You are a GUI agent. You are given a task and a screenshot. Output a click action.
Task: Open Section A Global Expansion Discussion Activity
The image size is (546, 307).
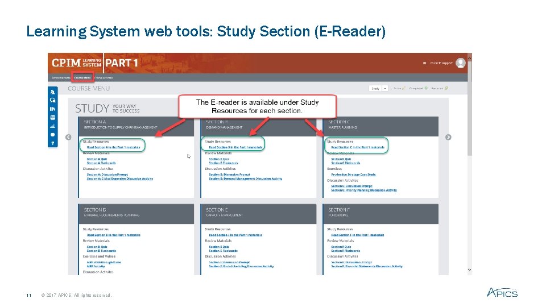120,179
